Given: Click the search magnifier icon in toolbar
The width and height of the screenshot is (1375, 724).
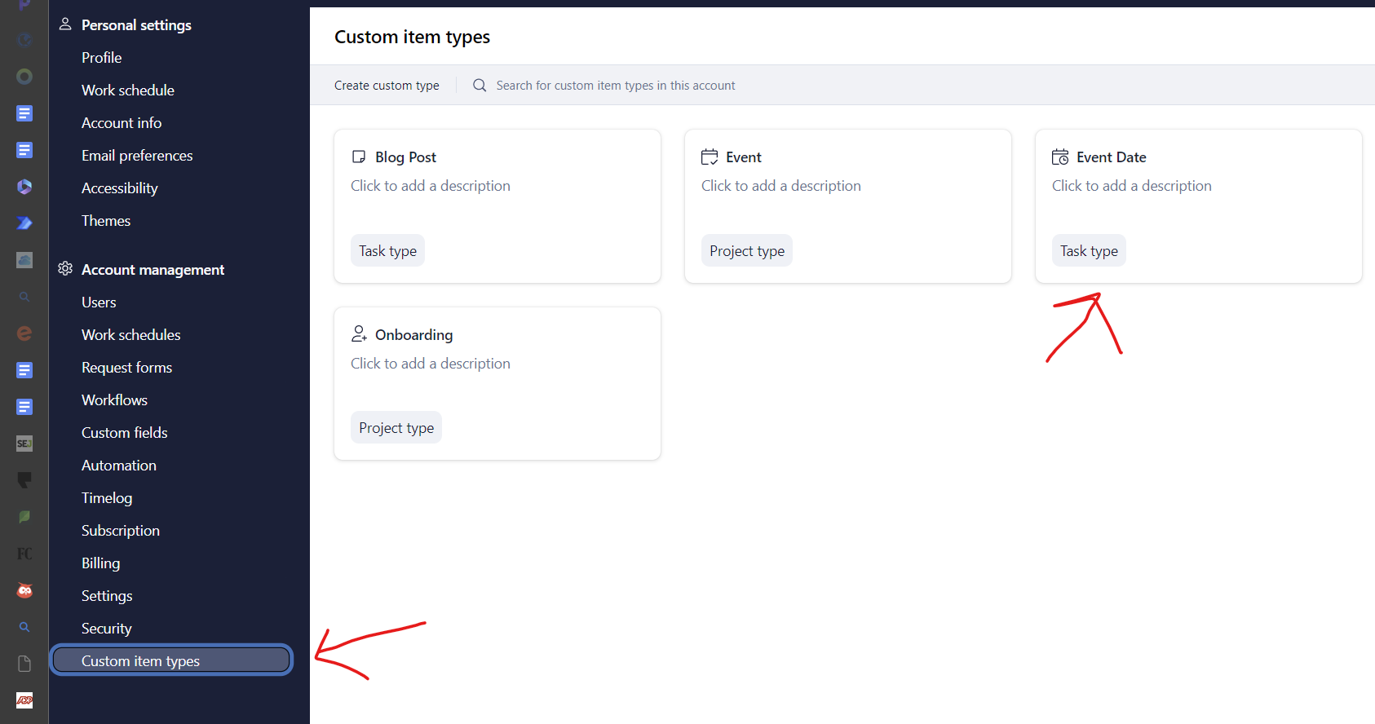Looking at the screenshot, I should pos(480,86).
